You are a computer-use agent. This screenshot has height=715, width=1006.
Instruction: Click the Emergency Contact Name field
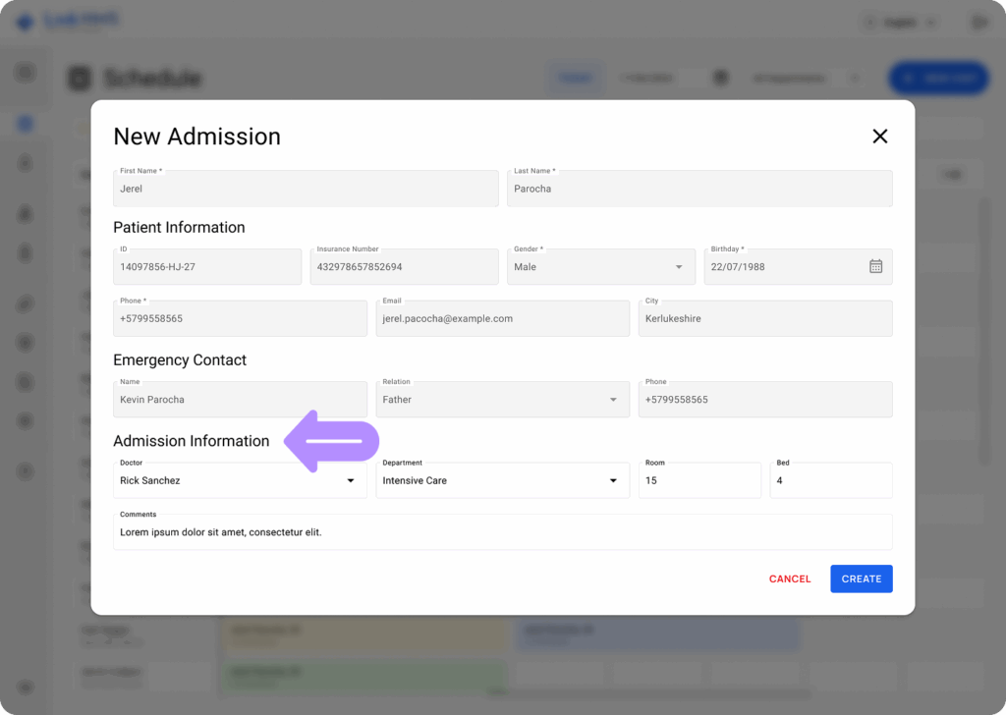tap(240, 400)
